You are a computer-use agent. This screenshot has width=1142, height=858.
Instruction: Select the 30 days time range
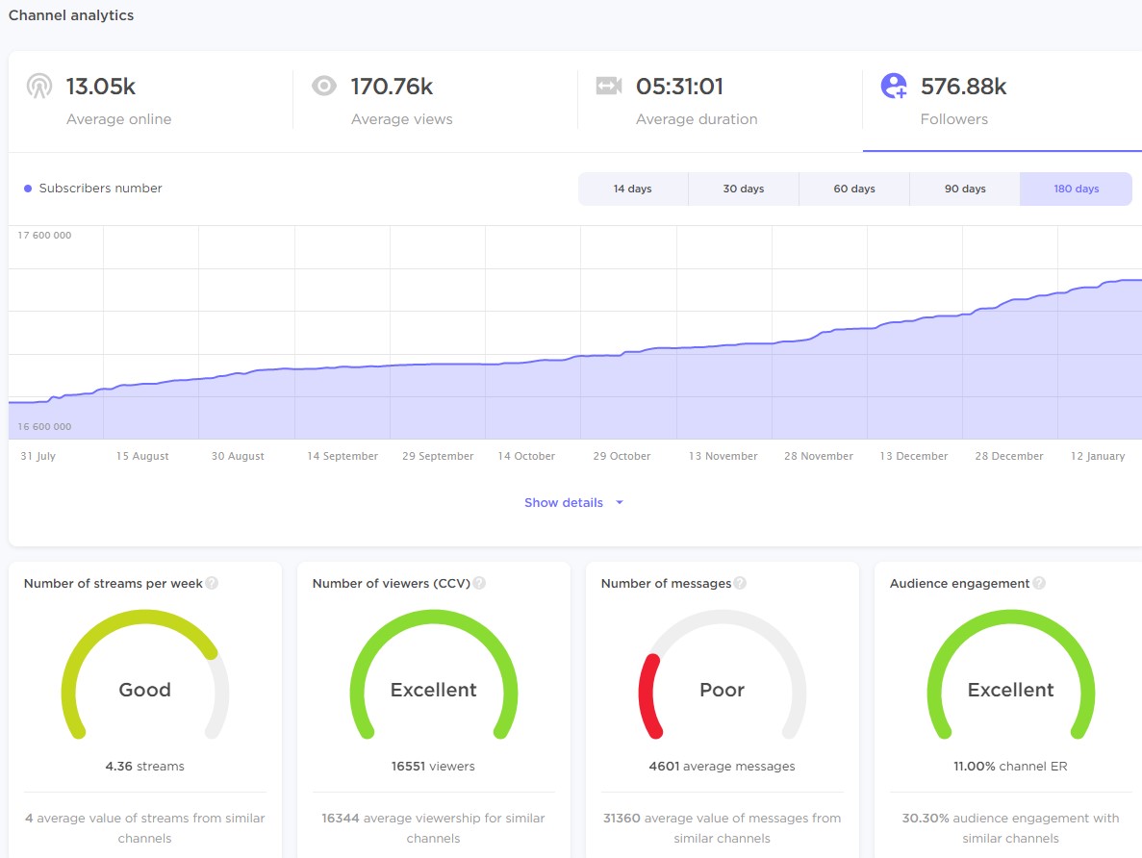click(744, 189)
